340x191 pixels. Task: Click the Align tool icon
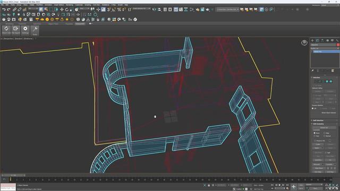click(x=159, y=10)
